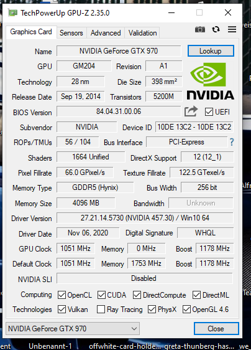The width and height of the screenshot is (251, 350).
Task: Switch to the Sensors tab
Action: coord(71,33)
